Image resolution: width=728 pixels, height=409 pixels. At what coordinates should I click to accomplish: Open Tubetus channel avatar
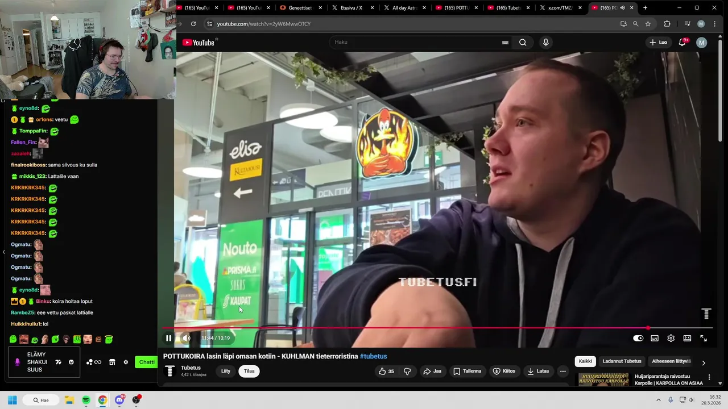click(169, 371)
